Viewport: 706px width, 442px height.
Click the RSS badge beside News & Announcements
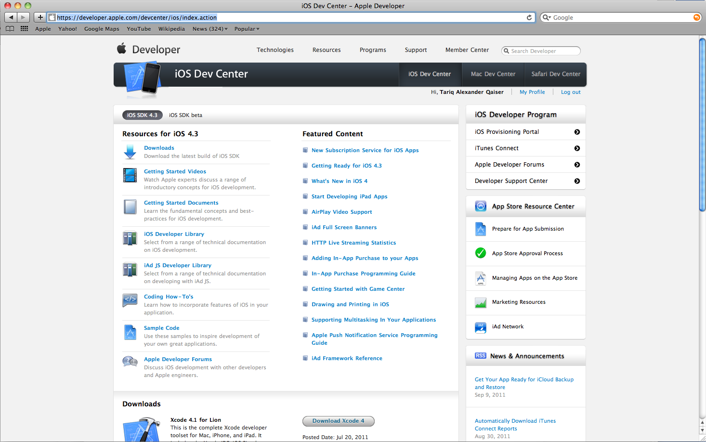[x=481, y=356]
